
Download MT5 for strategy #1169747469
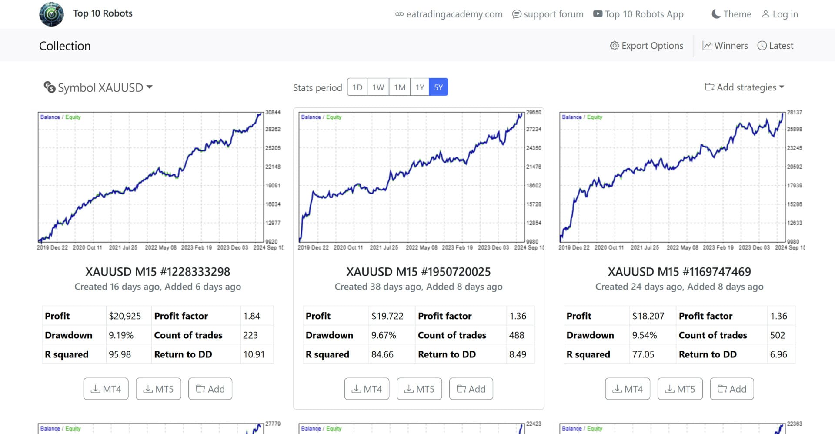point(680,389)
